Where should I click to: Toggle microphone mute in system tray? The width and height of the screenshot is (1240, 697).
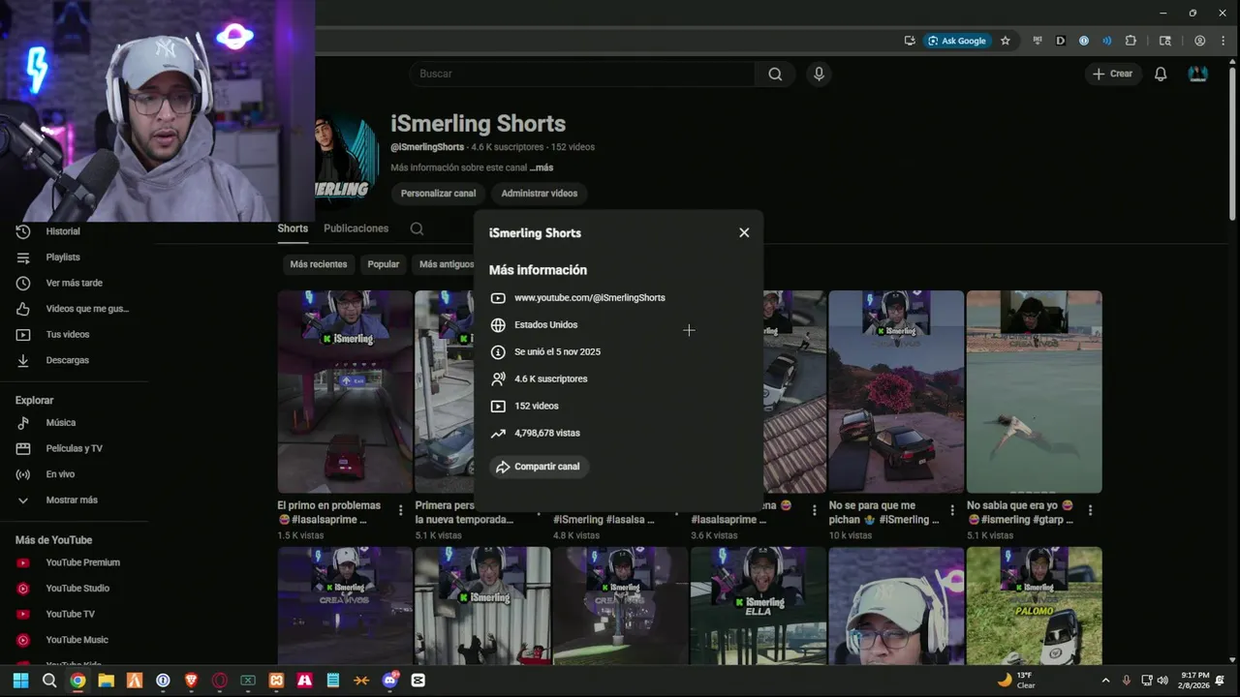pyautogui.click(x=1126, y=681)
